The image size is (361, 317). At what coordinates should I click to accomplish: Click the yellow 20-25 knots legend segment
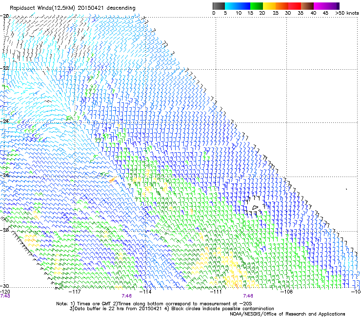point(269,6)
